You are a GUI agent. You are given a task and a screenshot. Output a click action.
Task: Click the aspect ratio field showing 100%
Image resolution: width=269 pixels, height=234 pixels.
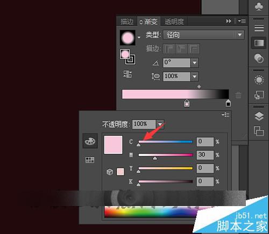[176, 77]
